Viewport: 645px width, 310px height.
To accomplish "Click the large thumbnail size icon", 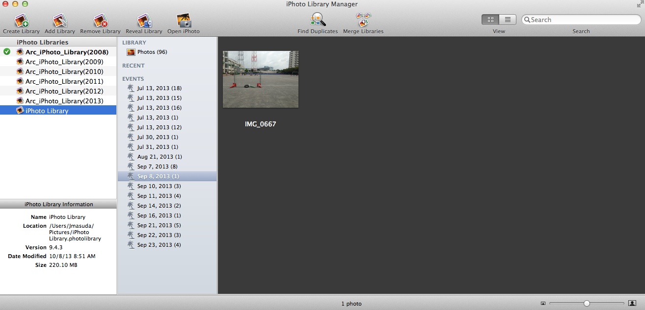I will (x=632, y=304).
